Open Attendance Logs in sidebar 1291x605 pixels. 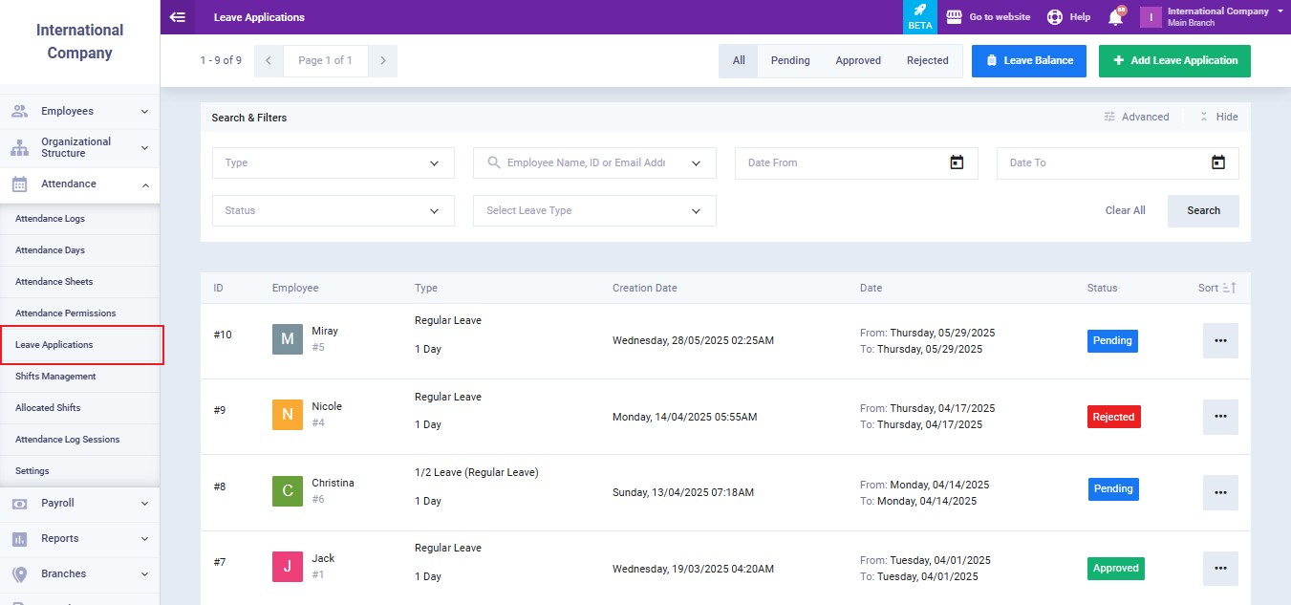(50, 219)
